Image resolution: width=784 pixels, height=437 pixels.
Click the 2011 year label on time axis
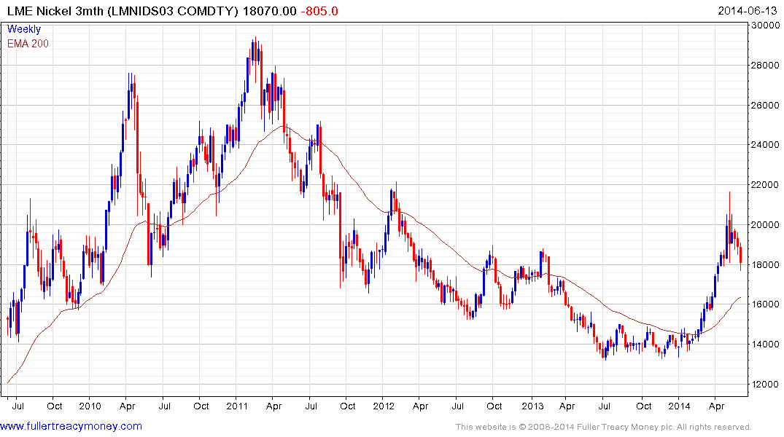[237, 406]
